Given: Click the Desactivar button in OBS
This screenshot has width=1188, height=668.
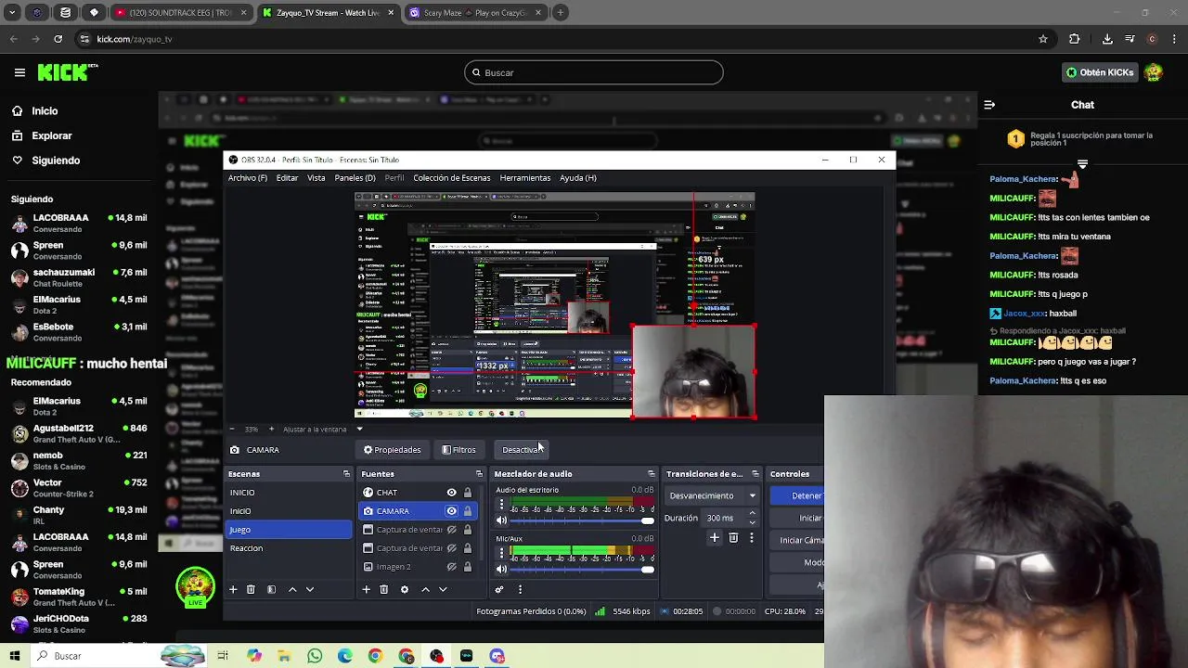Looking at the screenshot, I should tap(522, 450).
